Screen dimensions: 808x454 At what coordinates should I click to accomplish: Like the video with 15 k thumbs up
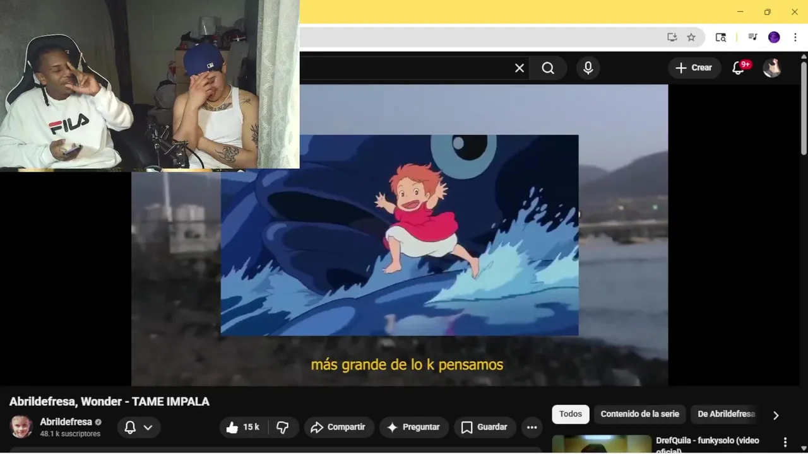(x=243, y=428)
